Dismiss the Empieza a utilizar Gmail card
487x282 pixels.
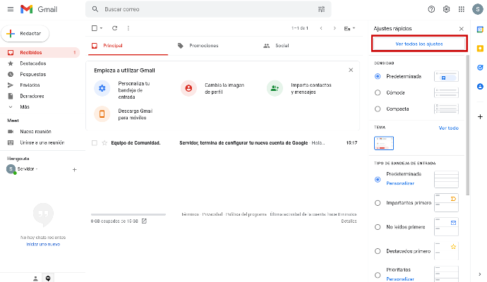coord(351,70)
